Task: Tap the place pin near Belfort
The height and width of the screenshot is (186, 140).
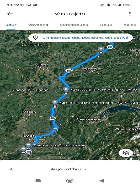Action: pos(101,50)
